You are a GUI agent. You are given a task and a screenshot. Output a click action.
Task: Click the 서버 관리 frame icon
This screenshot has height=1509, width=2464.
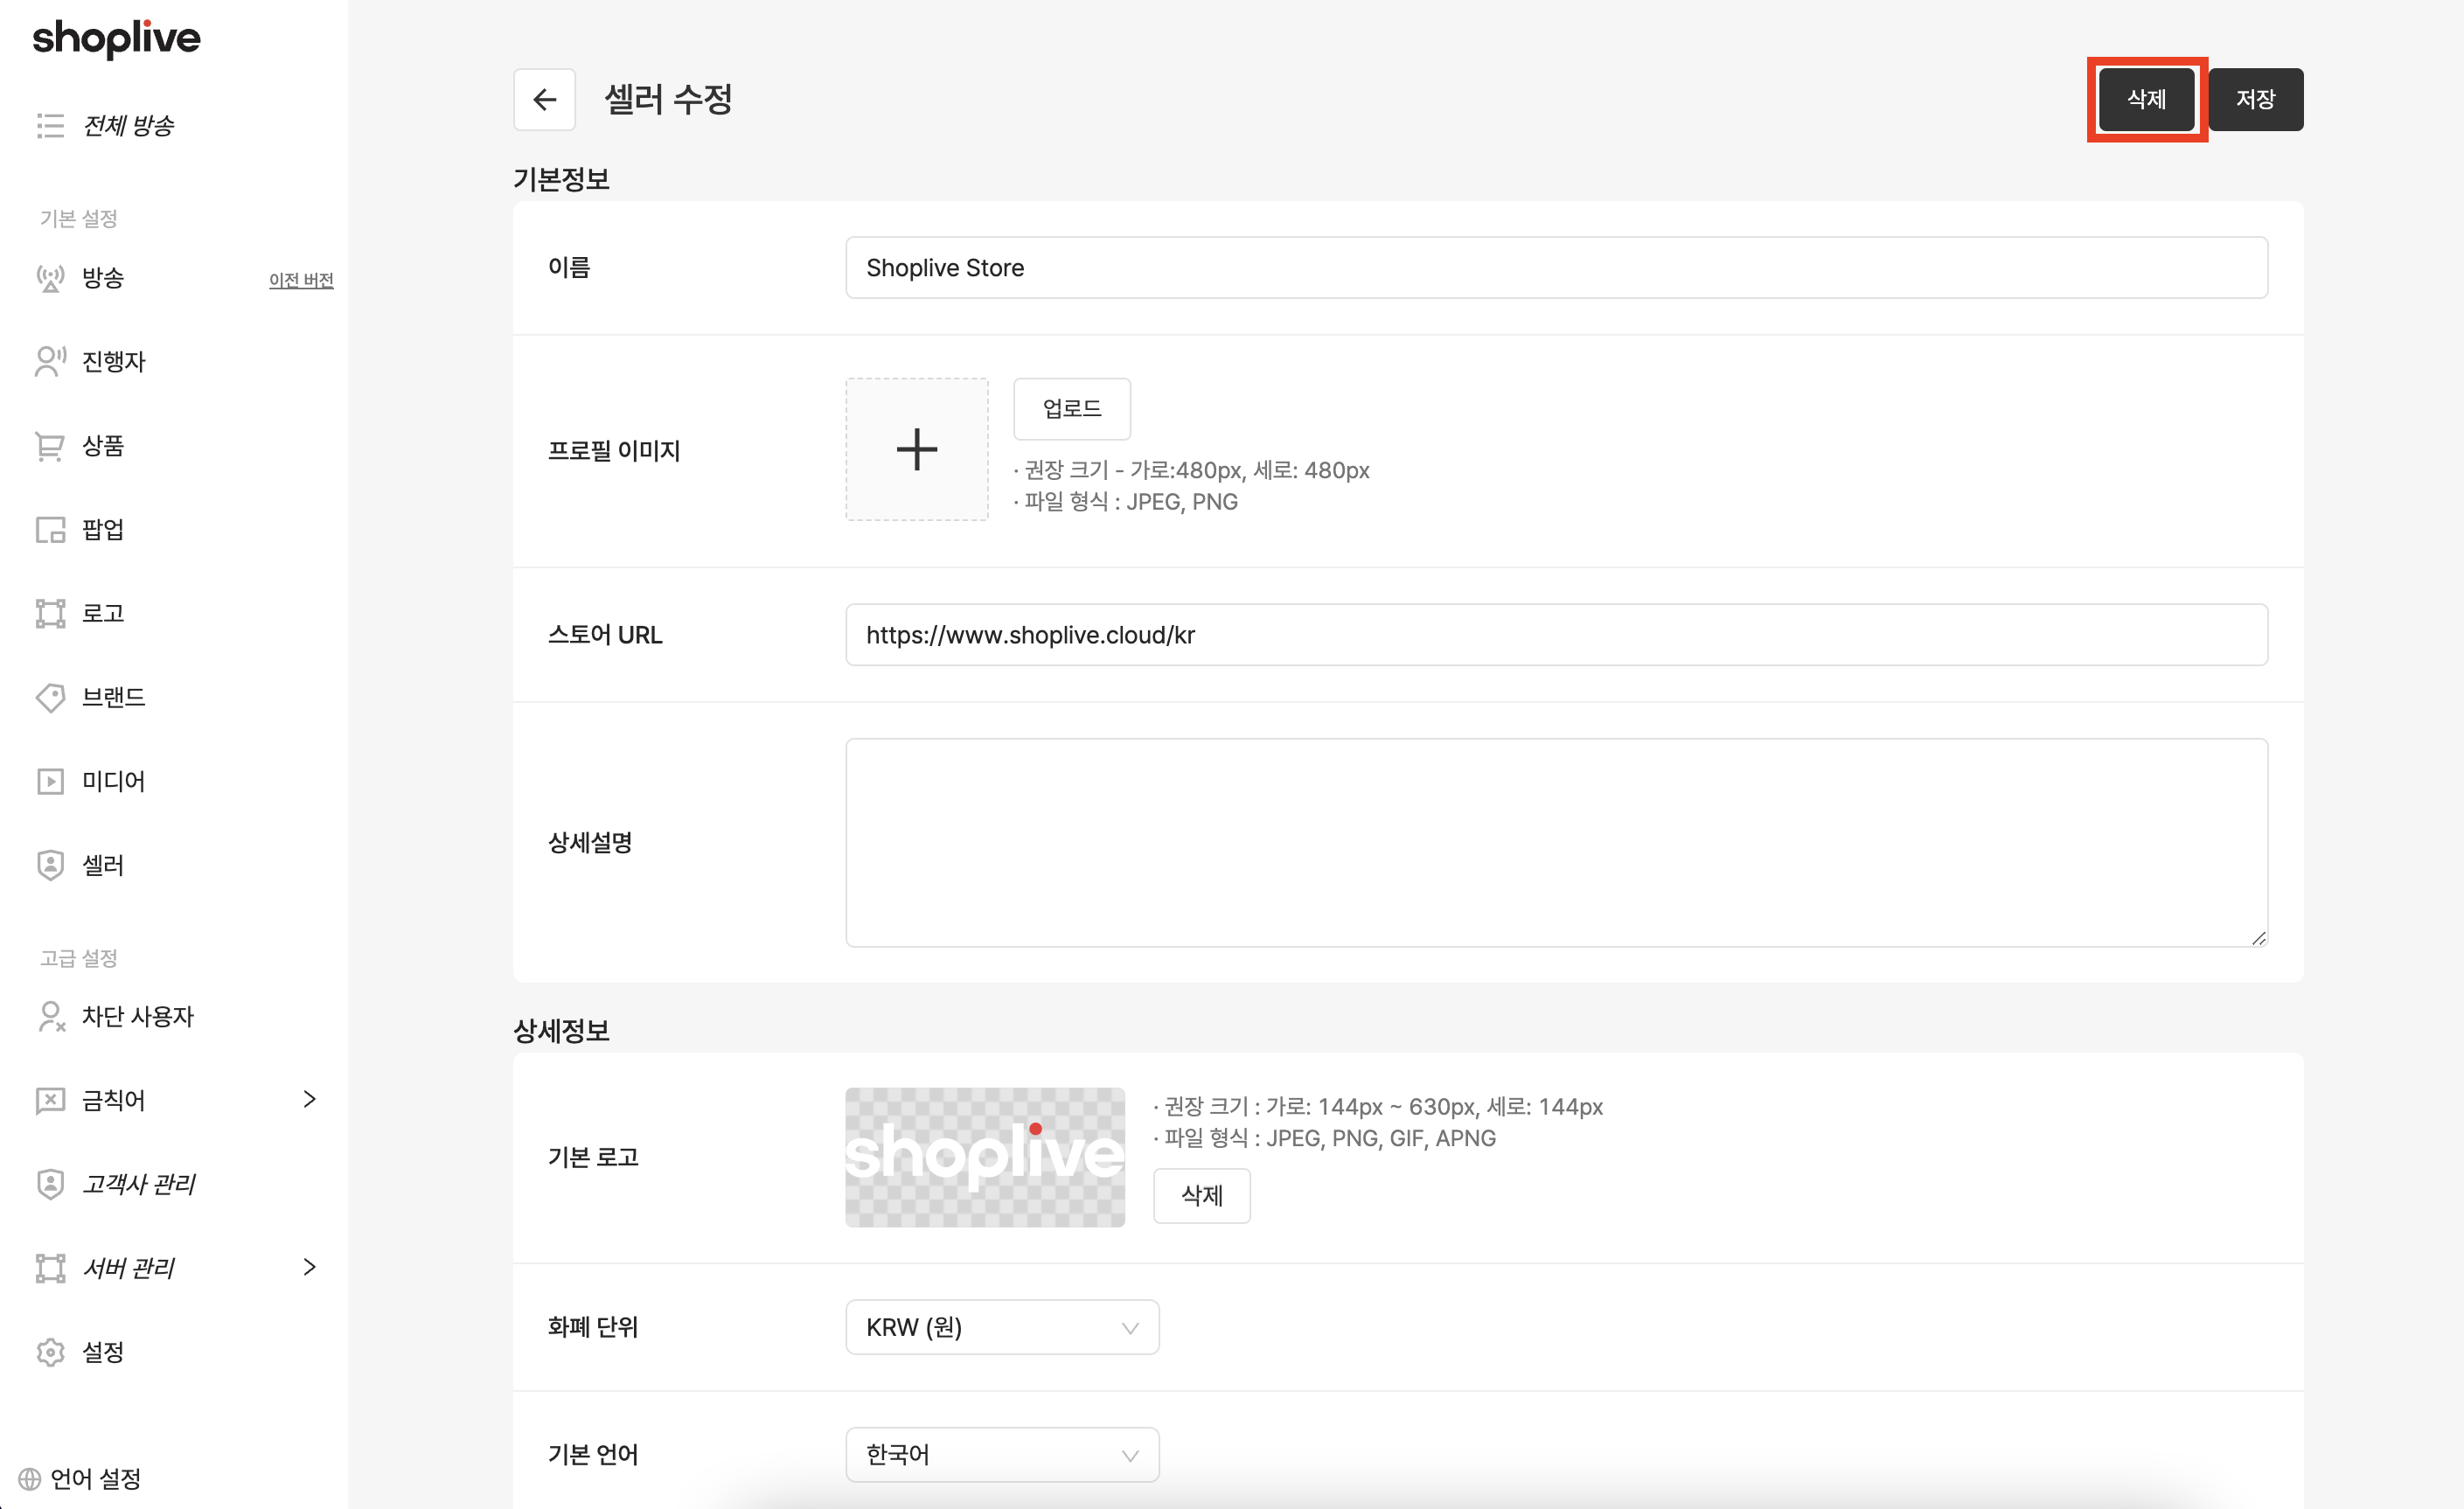coord(50,1268)
